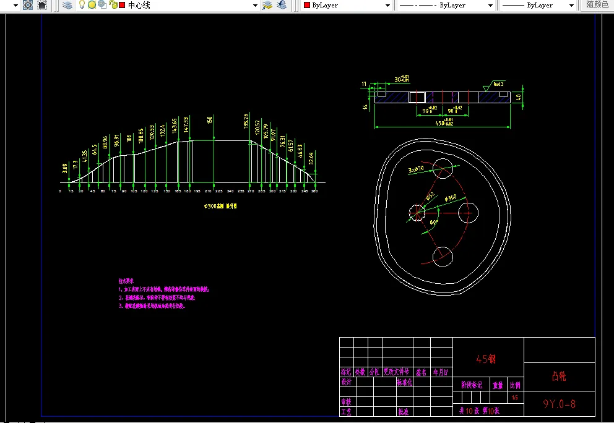Click the red layer color swatch
This screenshot has height=423, width=614.
[122, 5]
